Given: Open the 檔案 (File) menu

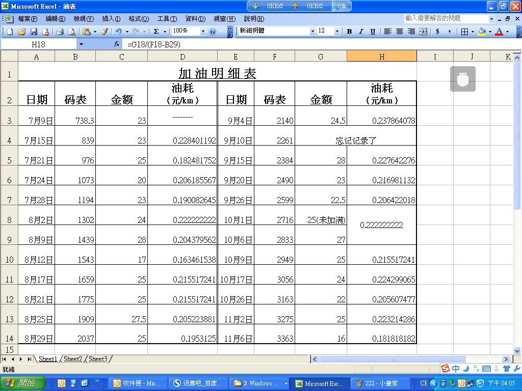Looking at the screenshot, I should (28, 19).
